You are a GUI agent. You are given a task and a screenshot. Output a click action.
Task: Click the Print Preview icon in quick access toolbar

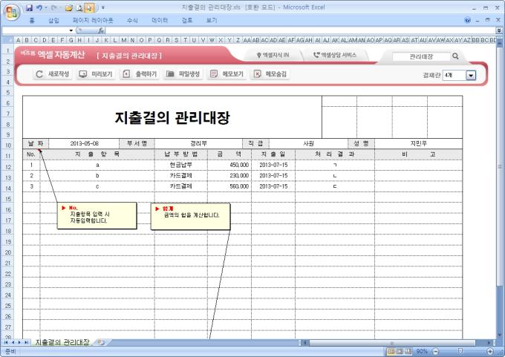79,7
